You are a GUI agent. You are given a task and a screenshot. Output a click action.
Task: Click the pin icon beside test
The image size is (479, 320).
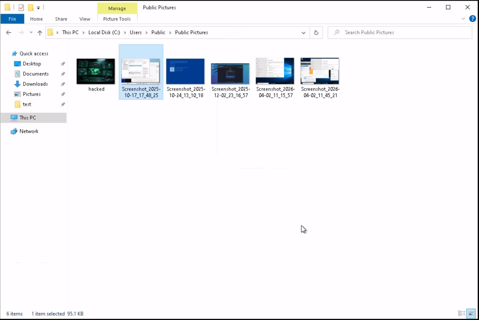point(63,105)
